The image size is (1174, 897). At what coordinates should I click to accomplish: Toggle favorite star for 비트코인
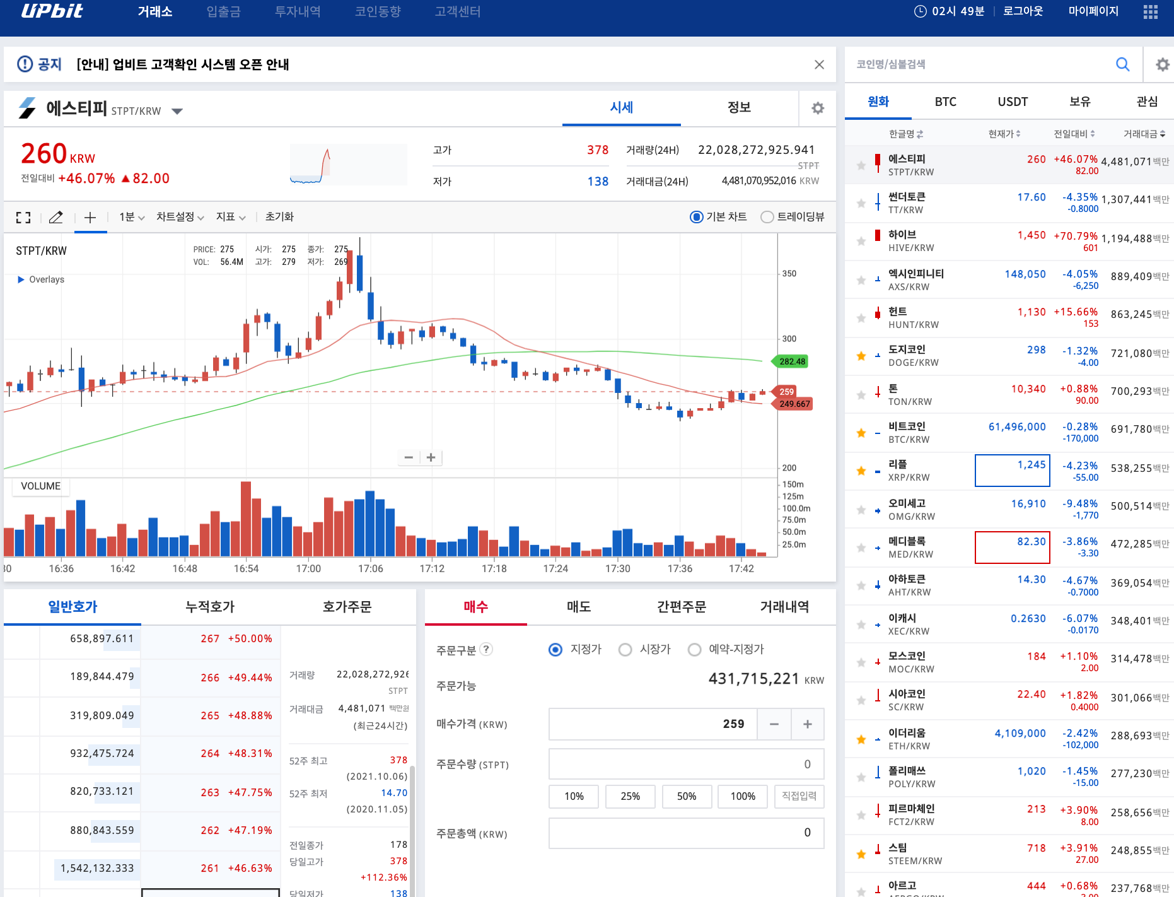pyautogui.click(x=861, y=433)
